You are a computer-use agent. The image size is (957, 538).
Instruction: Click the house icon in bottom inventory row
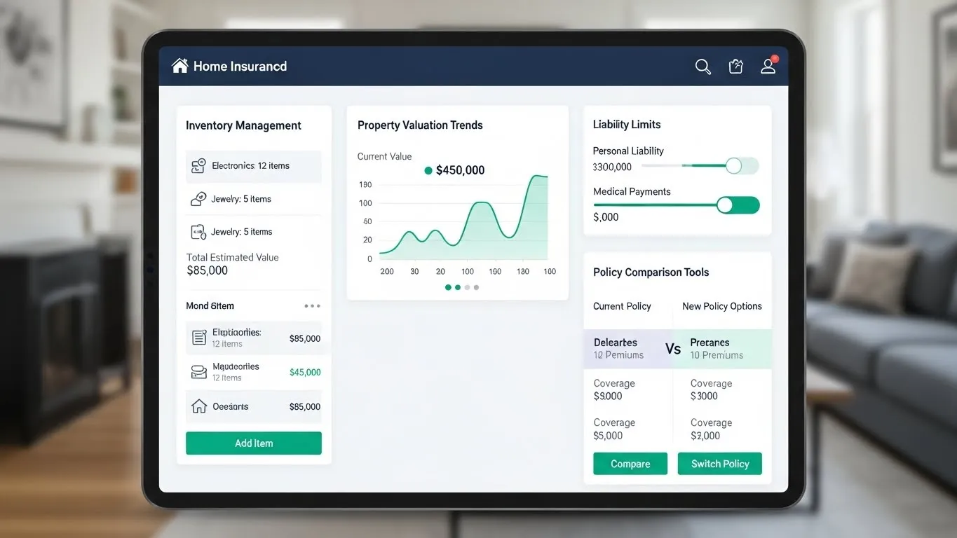[199, 406]
